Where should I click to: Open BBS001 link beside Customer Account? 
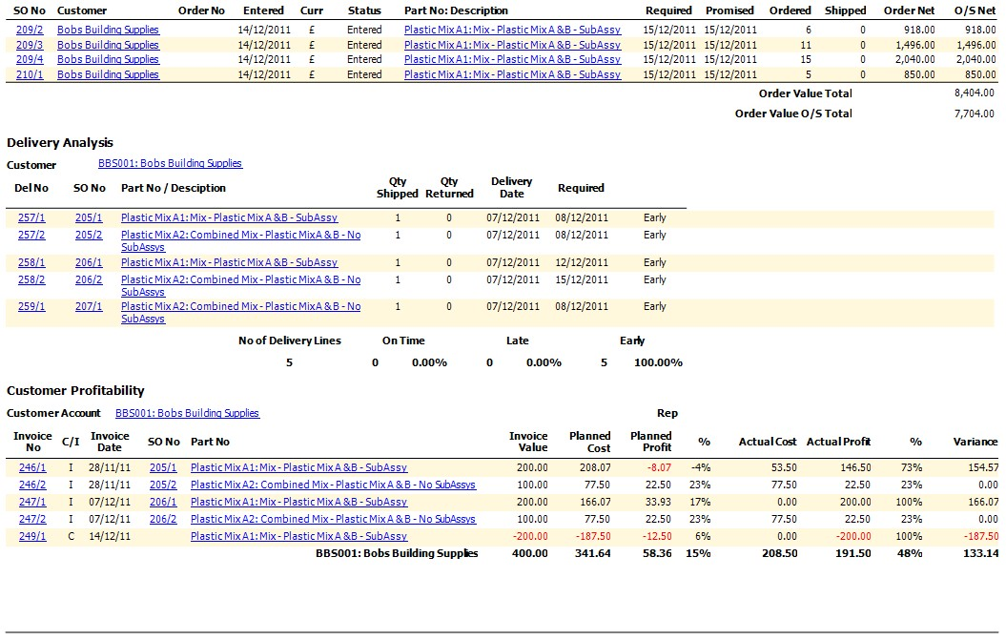[x=187, y=413]
